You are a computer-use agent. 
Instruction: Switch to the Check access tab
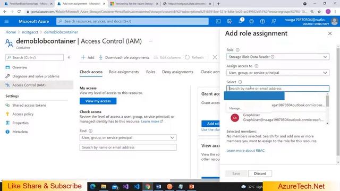click(91, 72)
